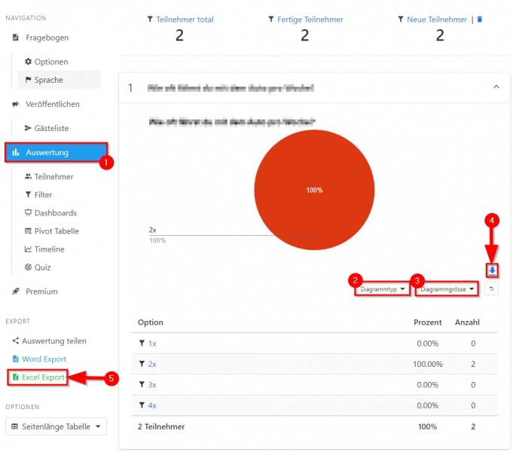The height and width of the screenshot is (452, 516).
Task: Click the red pie chart slice
Action: pos(314,190)
